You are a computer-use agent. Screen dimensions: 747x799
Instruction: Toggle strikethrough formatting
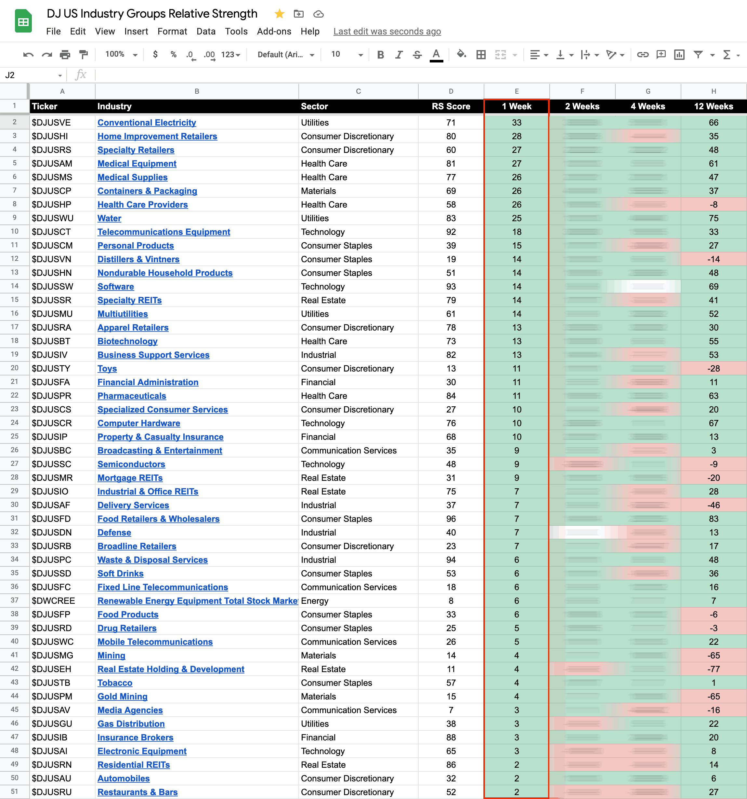pos(417,55)
